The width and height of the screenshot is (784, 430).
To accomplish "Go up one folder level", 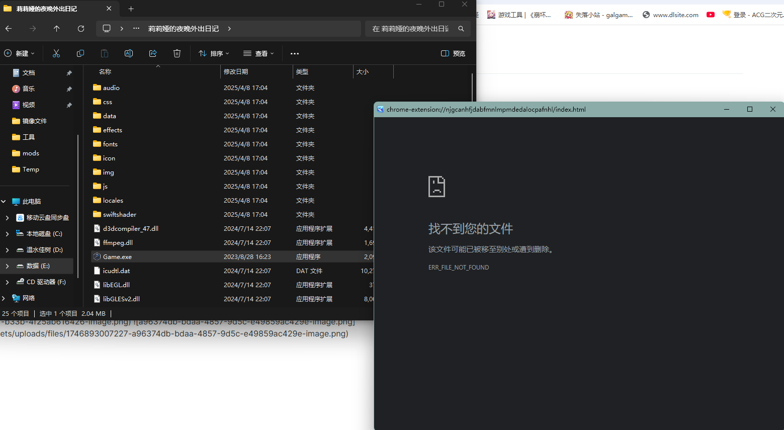I will [57, 29].
